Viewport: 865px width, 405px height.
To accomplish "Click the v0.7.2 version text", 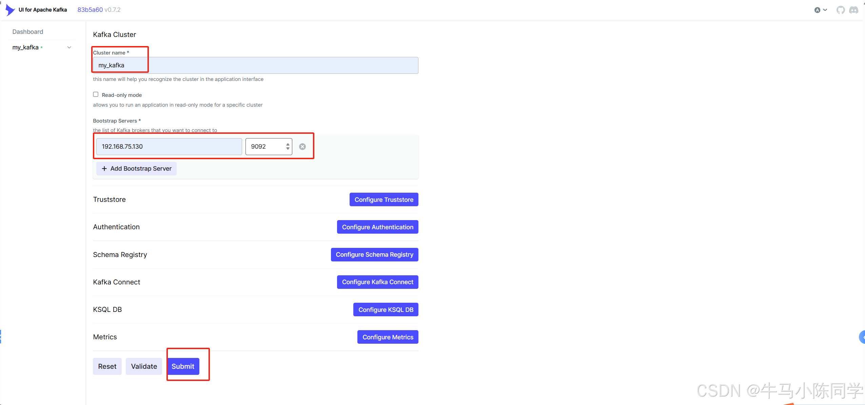I will [x=113, y=10].
